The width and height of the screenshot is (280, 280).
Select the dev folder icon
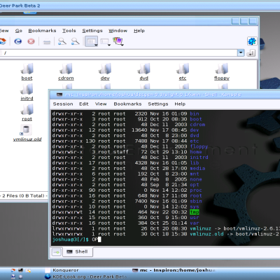click(105, 69)
